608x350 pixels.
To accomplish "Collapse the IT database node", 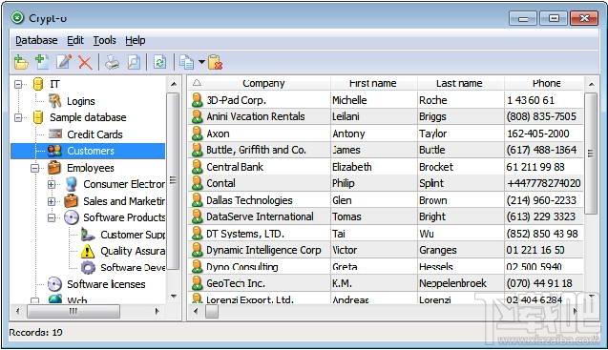I will pyautogui.click(x=18, y=84).
